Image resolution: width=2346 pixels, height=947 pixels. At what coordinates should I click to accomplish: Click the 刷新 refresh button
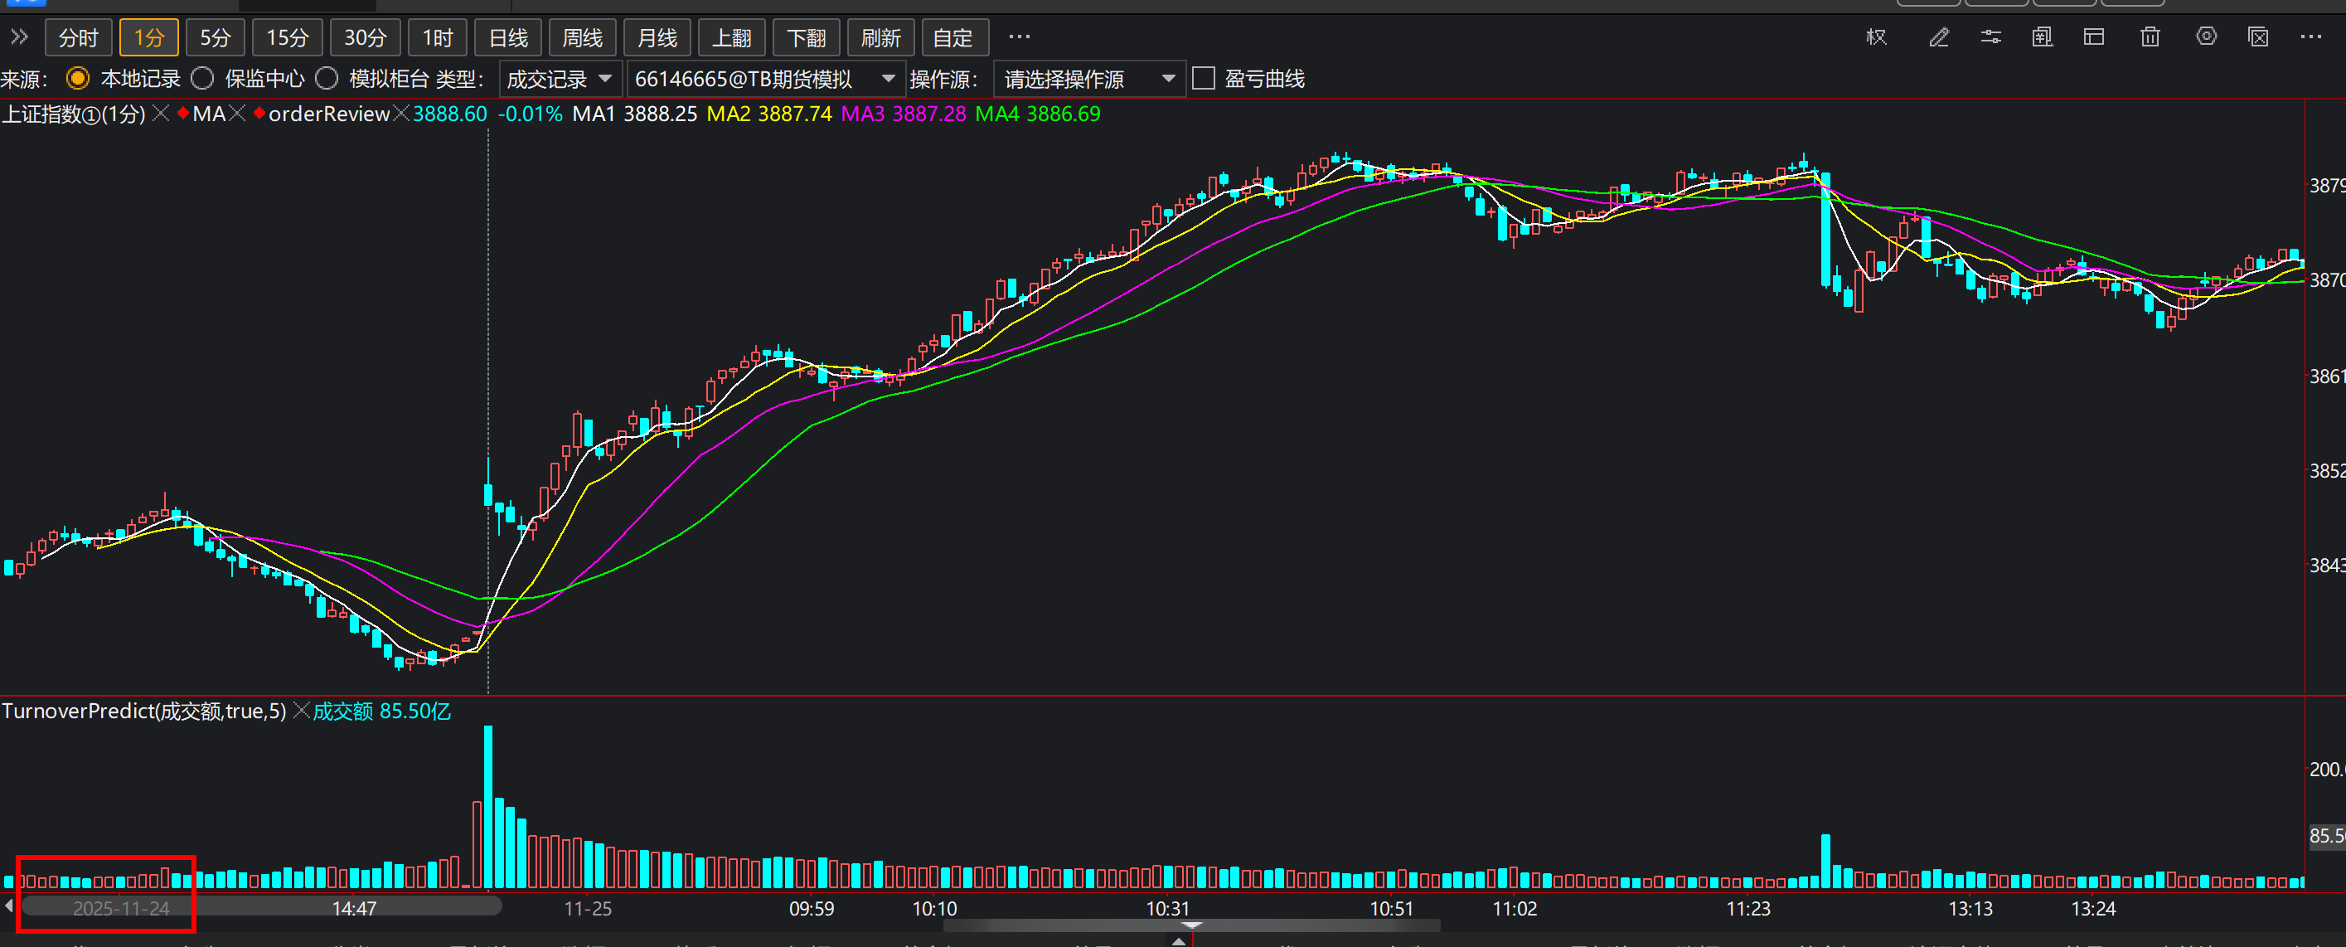[x=880, y=38]
